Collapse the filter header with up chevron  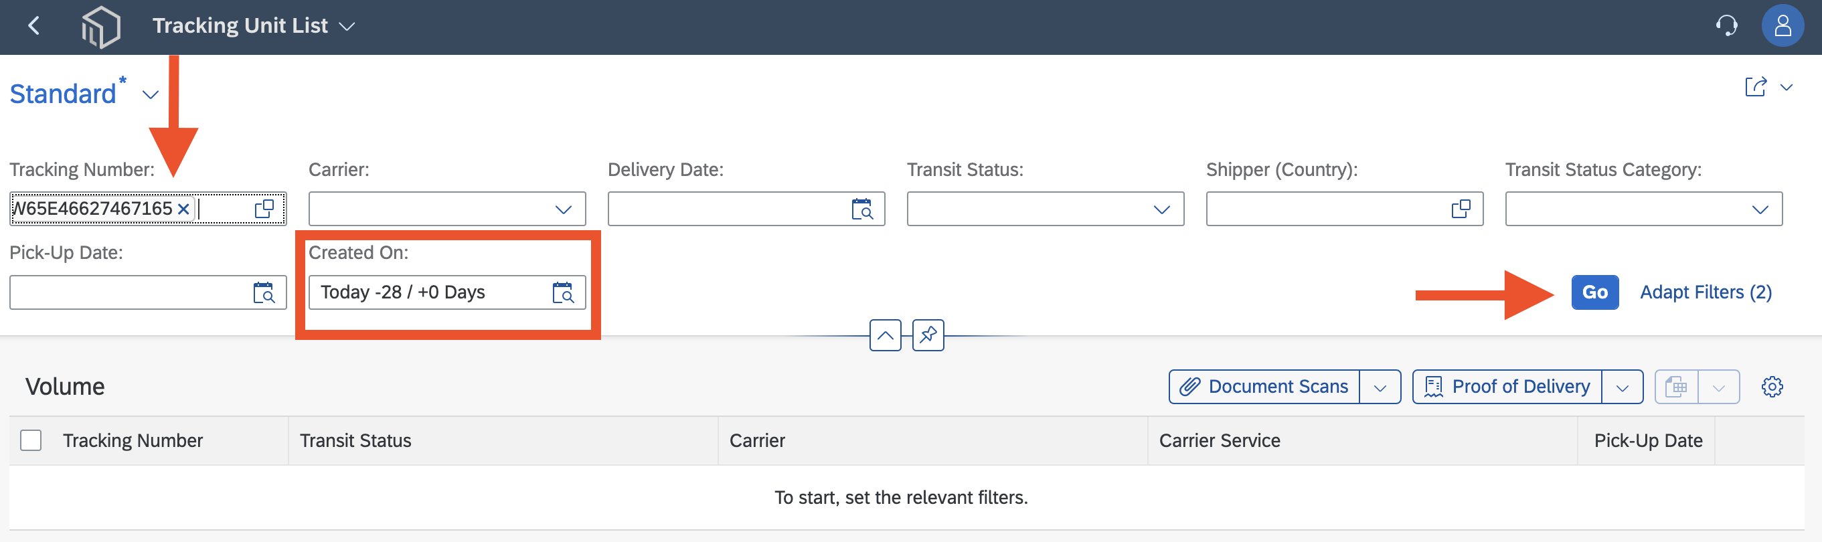tap(885, 335)
